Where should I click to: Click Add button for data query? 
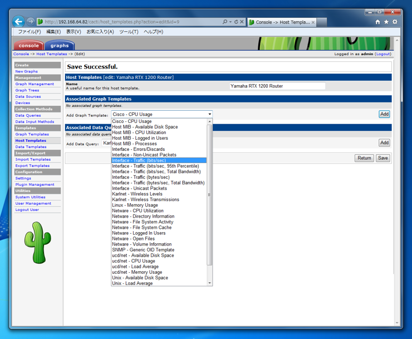point(384,143)
